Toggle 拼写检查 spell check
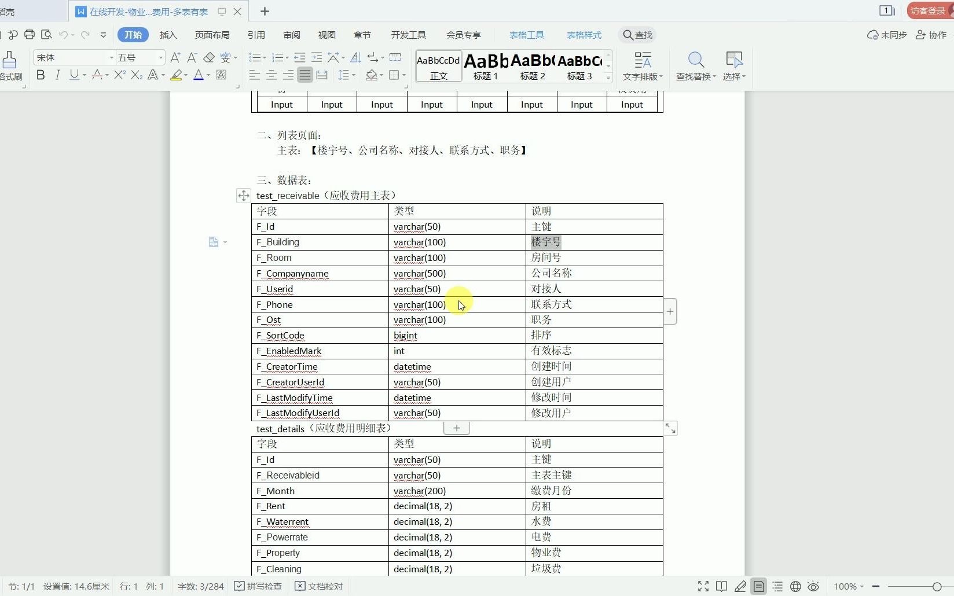Image resolution: width=954 pixels, height=596 pixels. click(x=258, y=586)
